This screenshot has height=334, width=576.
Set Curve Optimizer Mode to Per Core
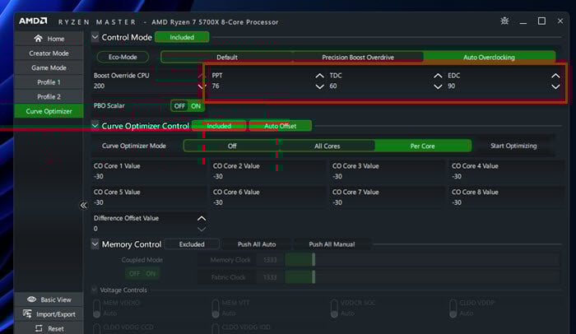pyautogui.click(x=422, y=146)
